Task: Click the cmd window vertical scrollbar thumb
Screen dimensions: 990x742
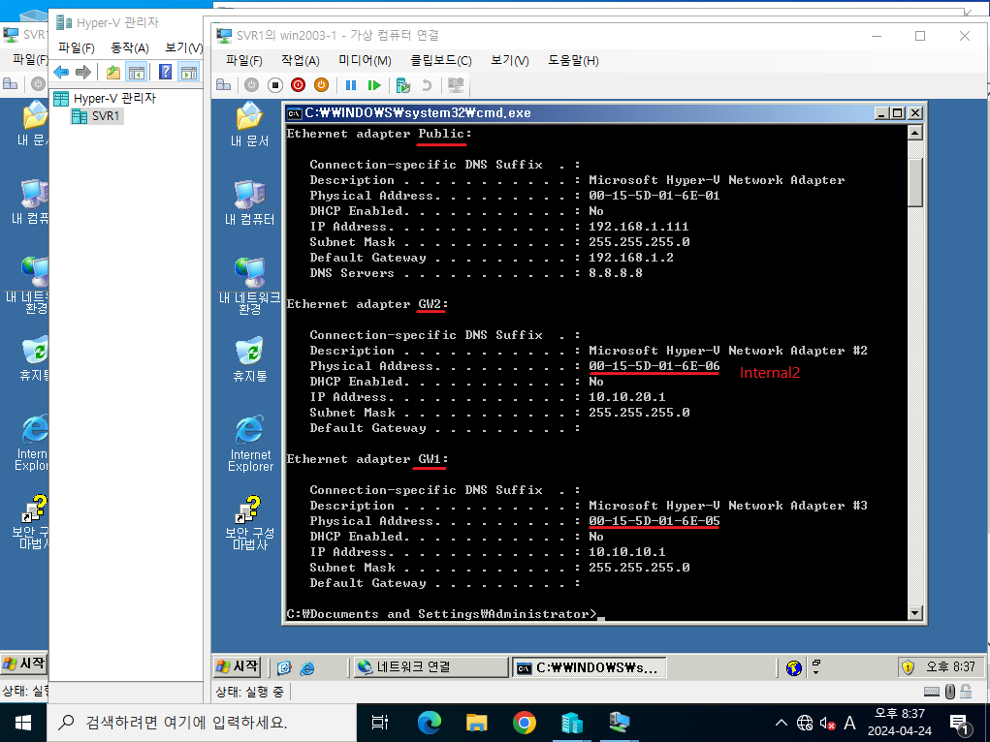Action: point(915,182)
